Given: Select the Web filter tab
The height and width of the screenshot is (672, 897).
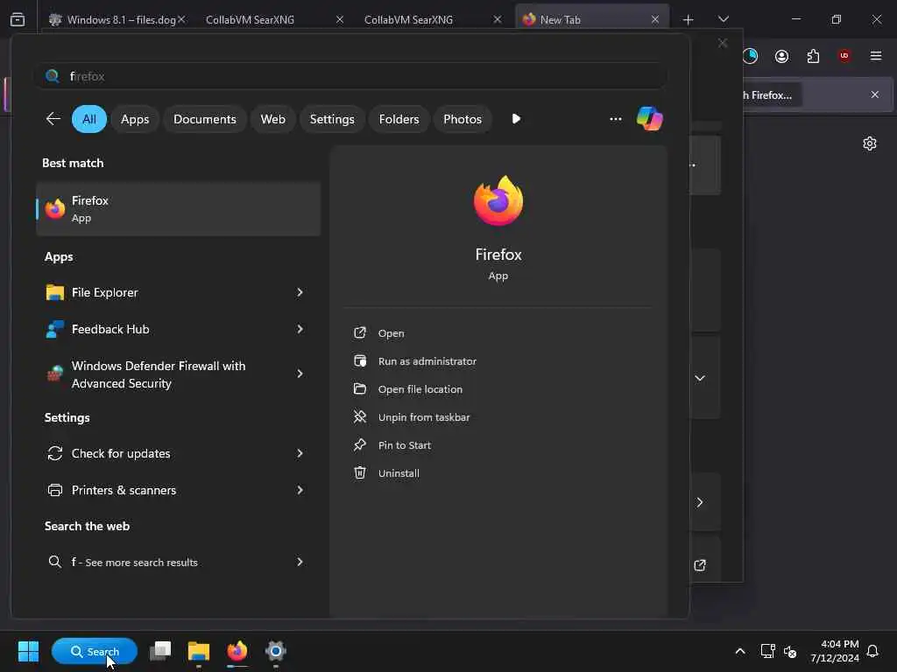Looking at the screenshot, I should tap(273, 119).
